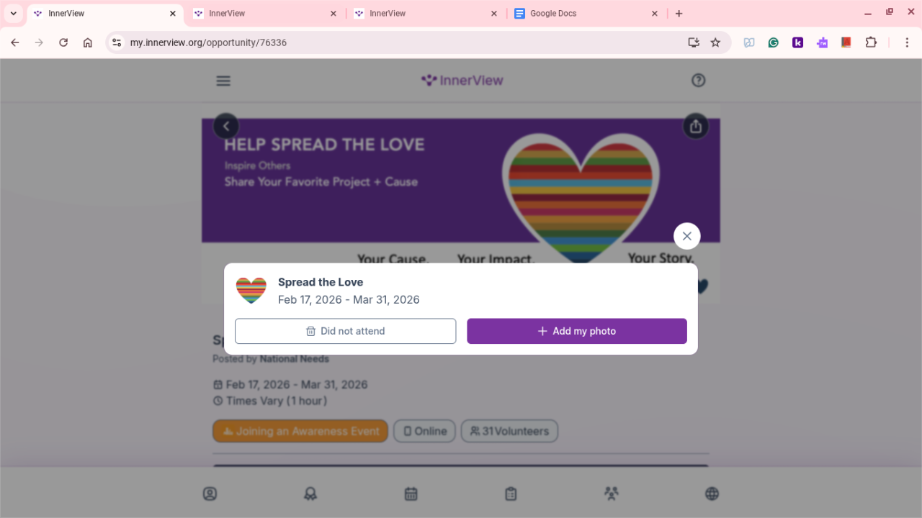The image size is (922, 518).
Task: Open the Extensions puzzle icon
Action: click(x=871, y=42)
